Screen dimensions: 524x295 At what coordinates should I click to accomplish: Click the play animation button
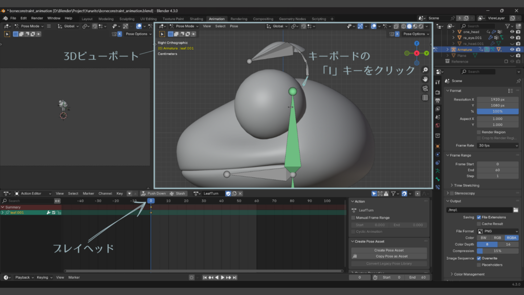(x=223, y=277)
